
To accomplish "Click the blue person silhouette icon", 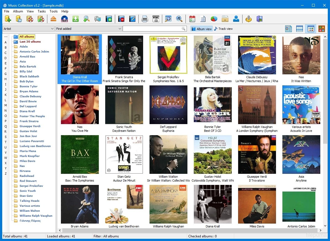I will 236,19.
